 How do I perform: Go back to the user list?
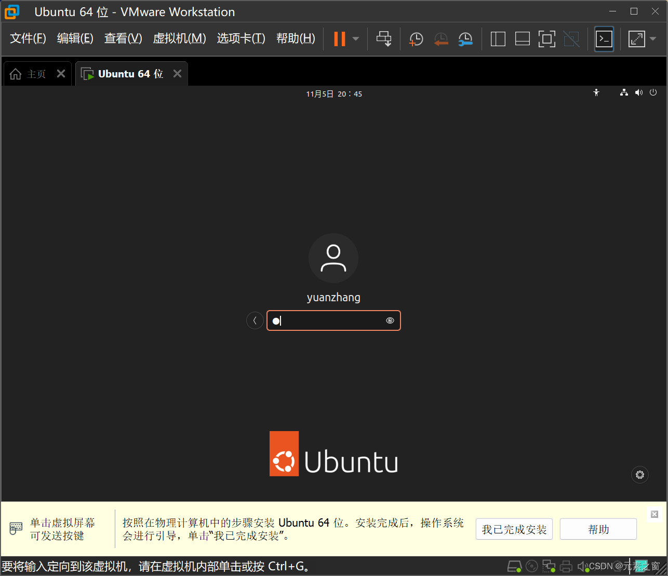(255, 320)
